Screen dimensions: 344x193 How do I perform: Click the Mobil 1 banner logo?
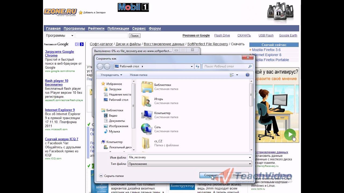(x=133, y=7)
